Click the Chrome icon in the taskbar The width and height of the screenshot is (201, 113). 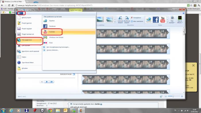(x=50, y=110)
